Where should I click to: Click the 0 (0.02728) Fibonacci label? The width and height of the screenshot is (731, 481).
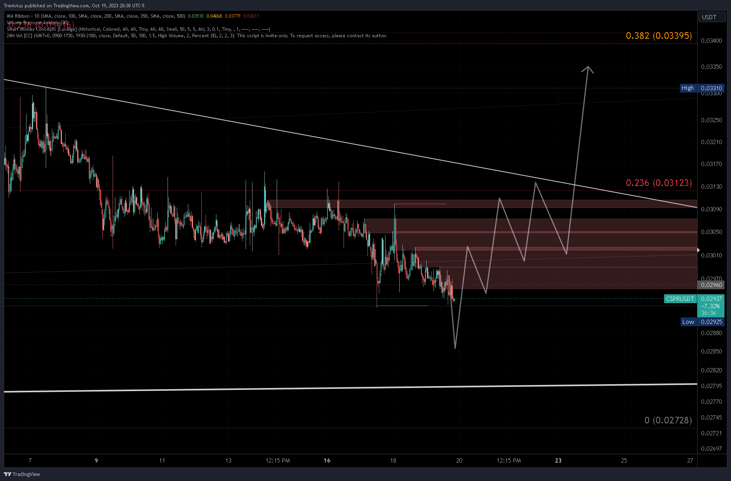pyautogui.click(x=668, y=420)
